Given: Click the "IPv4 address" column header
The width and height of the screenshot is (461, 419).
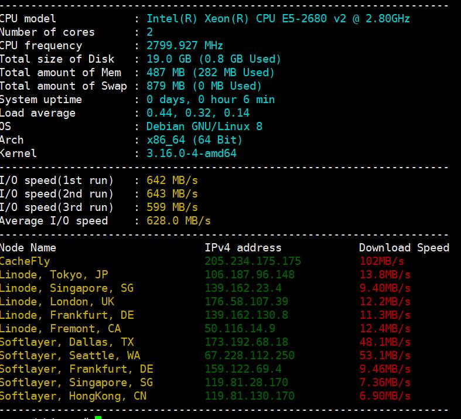Looking at the screenshot, I should pos(243,248).
